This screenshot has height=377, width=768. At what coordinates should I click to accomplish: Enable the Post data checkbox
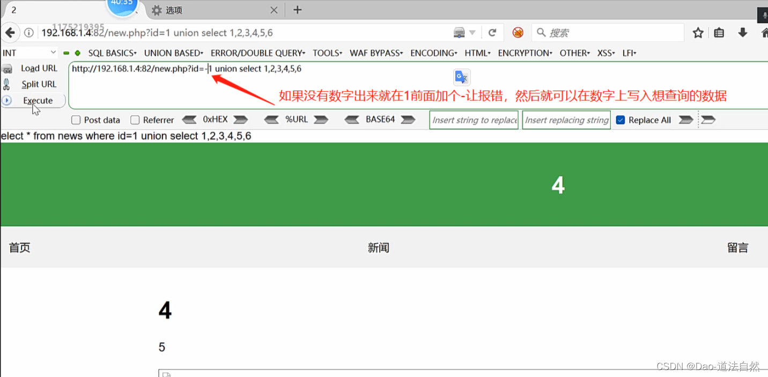(76, 119)
